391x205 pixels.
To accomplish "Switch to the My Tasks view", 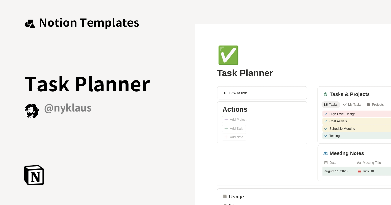I will [352, 104].
